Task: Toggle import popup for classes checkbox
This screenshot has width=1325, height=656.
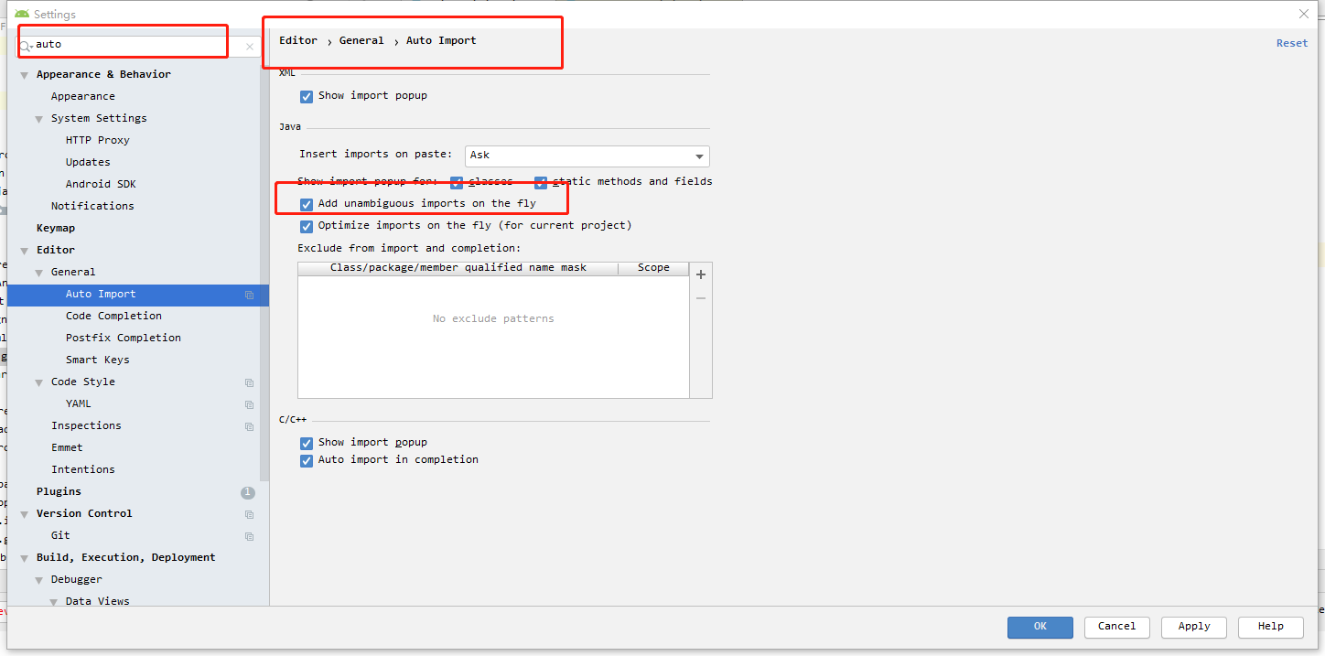Action: click(x=457, y=182)
